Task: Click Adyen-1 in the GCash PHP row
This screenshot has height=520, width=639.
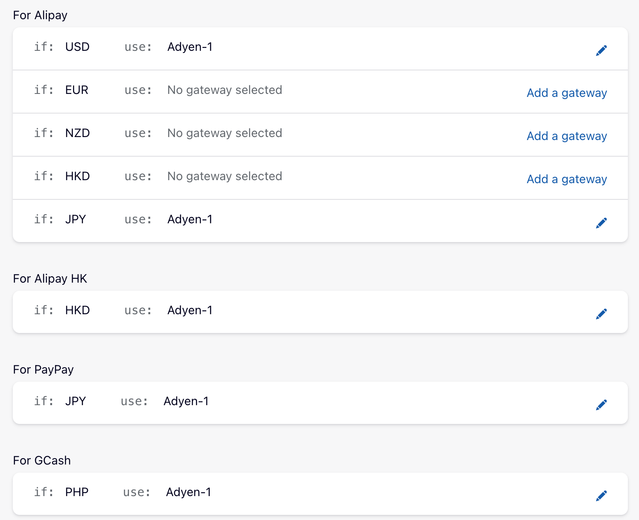Action: [x=189, y=492]
